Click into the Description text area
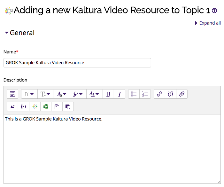The width and height of the screenshot is (224, 187). pyautogui.click(x=112, y=149)
